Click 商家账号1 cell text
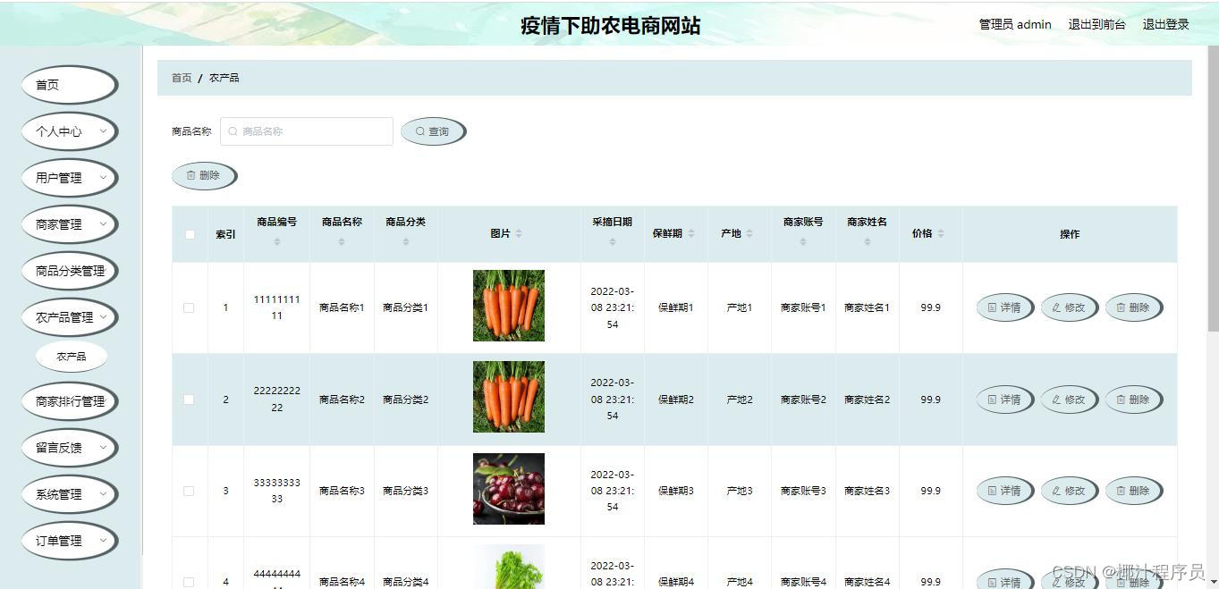 (x=803, y=307)
